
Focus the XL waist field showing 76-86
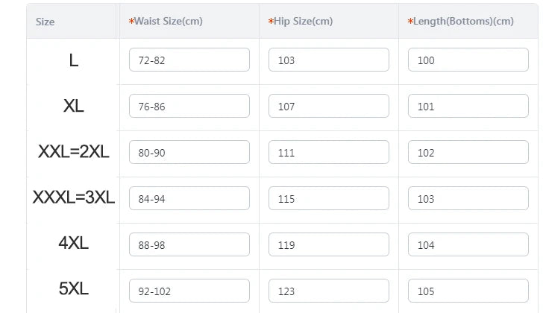(189, 107)
